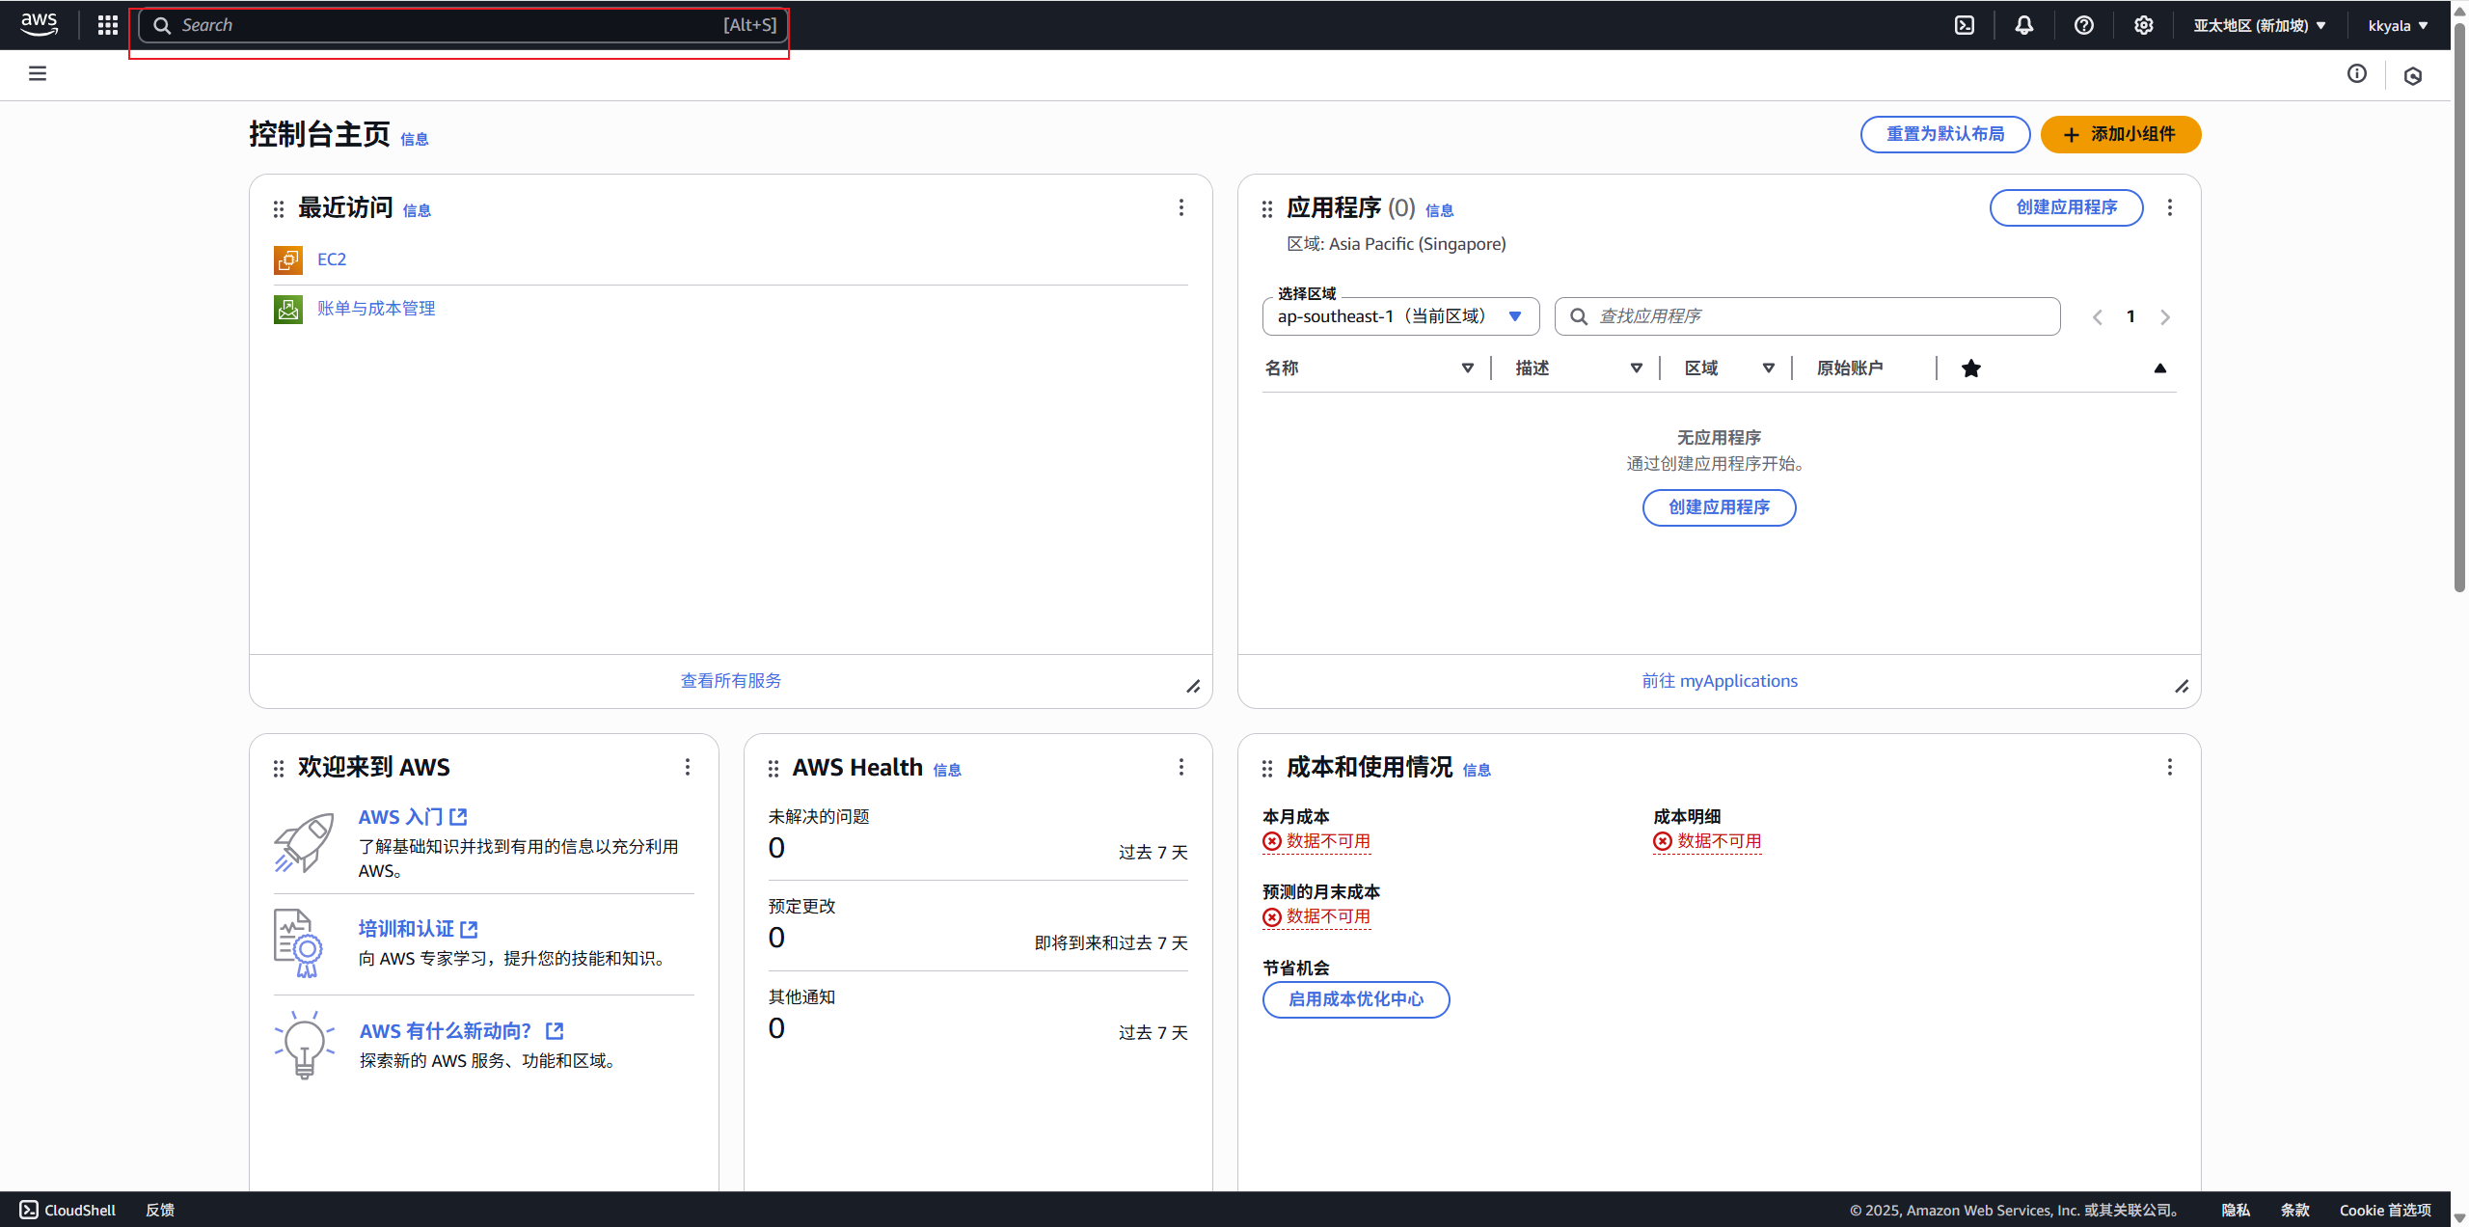Viewport: 2469px width, 1227px height.
Task: Open the 应用程序 widget options menu
Action: 2170,207
